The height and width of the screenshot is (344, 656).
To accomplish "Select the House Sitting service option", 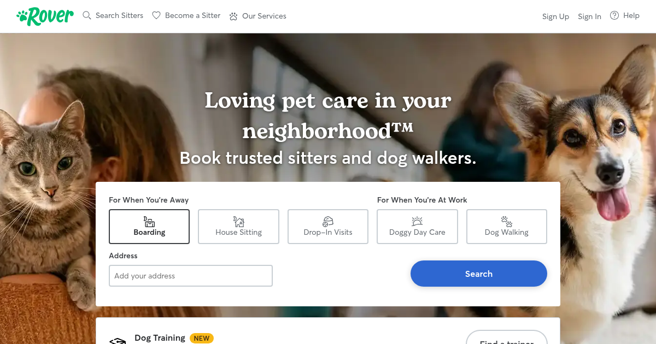I will (238, 227).
